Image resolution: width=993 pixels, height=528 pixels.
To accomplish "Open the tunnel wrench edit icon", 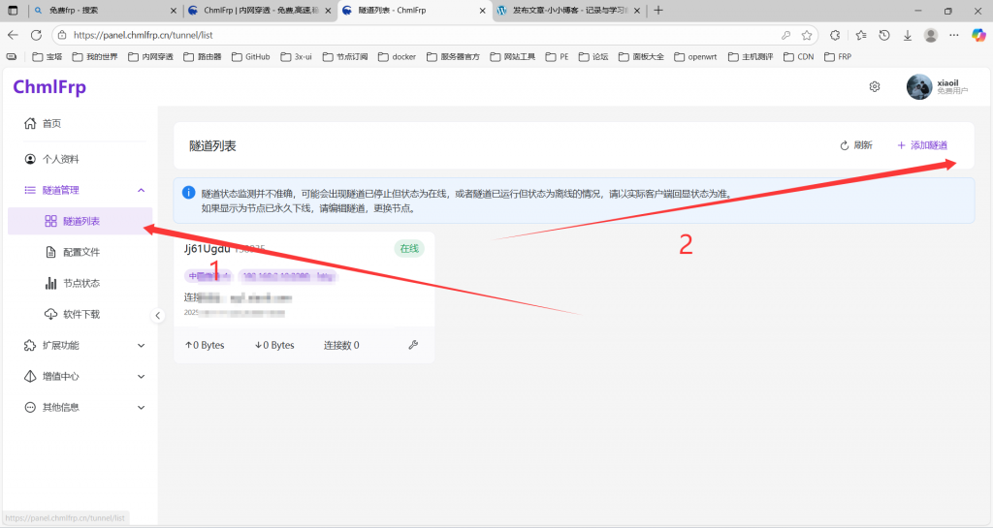I will pyautogui.click(x=413, y=345).
